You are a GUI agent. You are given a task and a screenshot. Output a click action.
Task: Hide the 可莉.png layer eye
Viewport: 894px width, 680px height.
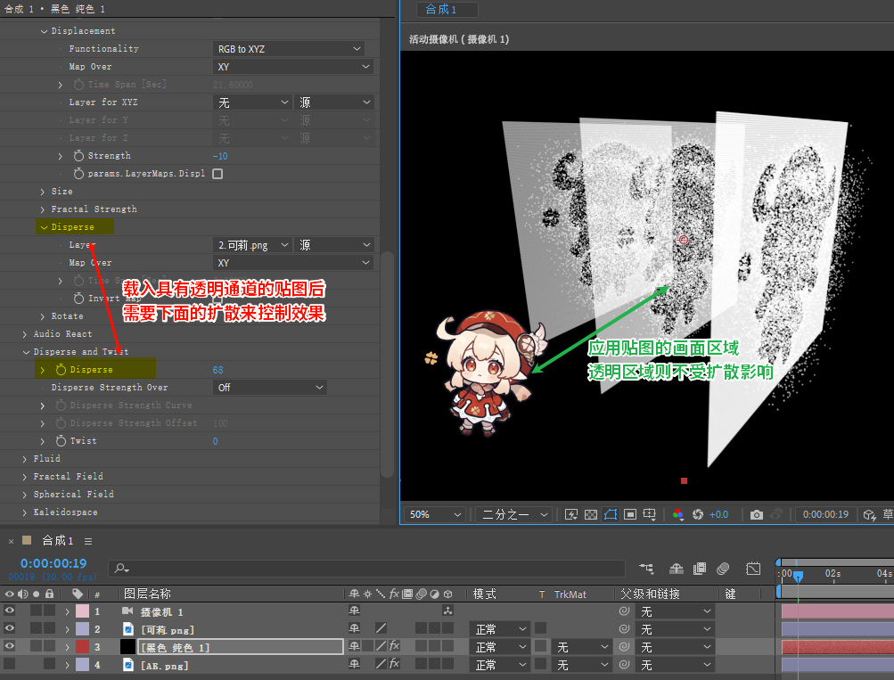(x=10, y=628)
